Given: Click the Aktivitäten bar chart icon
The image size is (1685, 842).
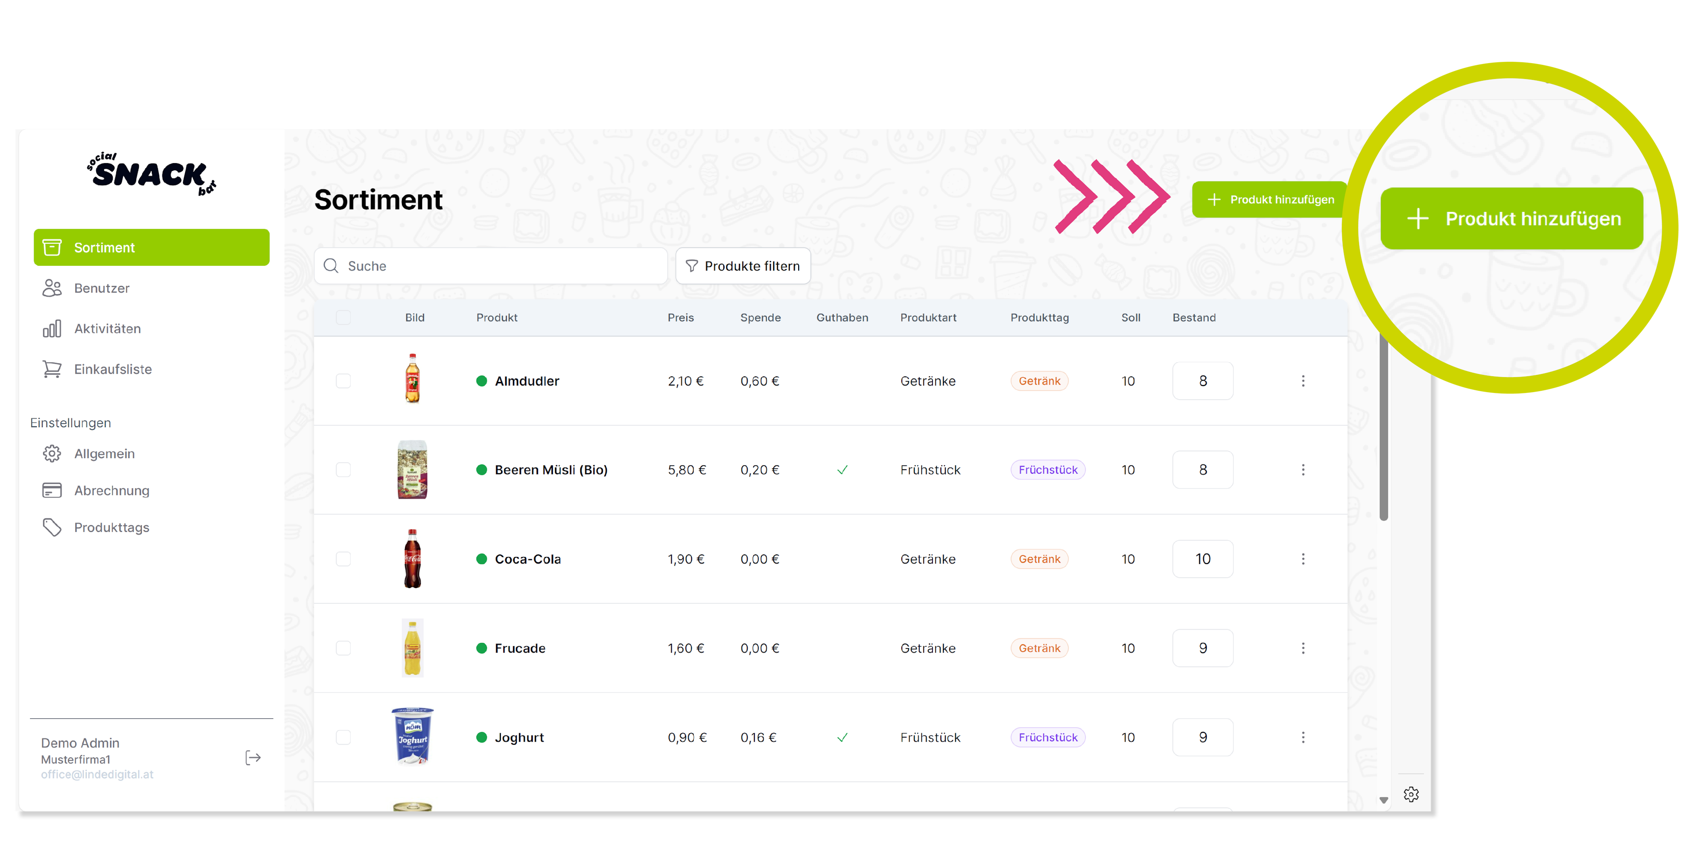Looking at the screenshot, I should click(x=52, y=328).
